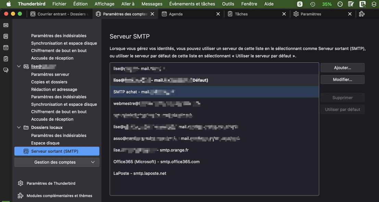Select the LaPoste SMTP server entry
The width and height of the screenshot is (379, 202).
click(140, 173)
